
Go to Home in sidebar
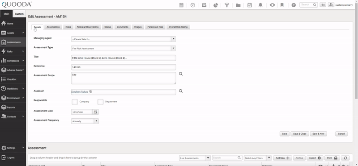pos(13,24)
